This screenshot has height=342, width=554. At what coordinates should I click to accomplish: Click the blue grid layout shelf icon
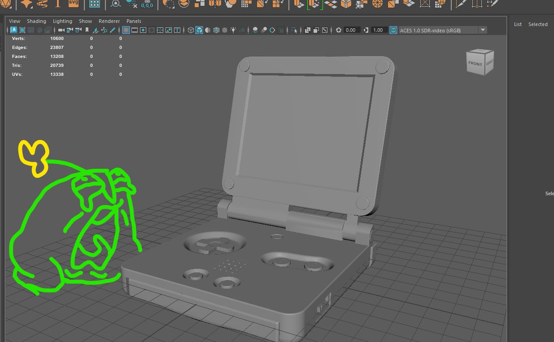pyautogui.click(x=94, y=4)
